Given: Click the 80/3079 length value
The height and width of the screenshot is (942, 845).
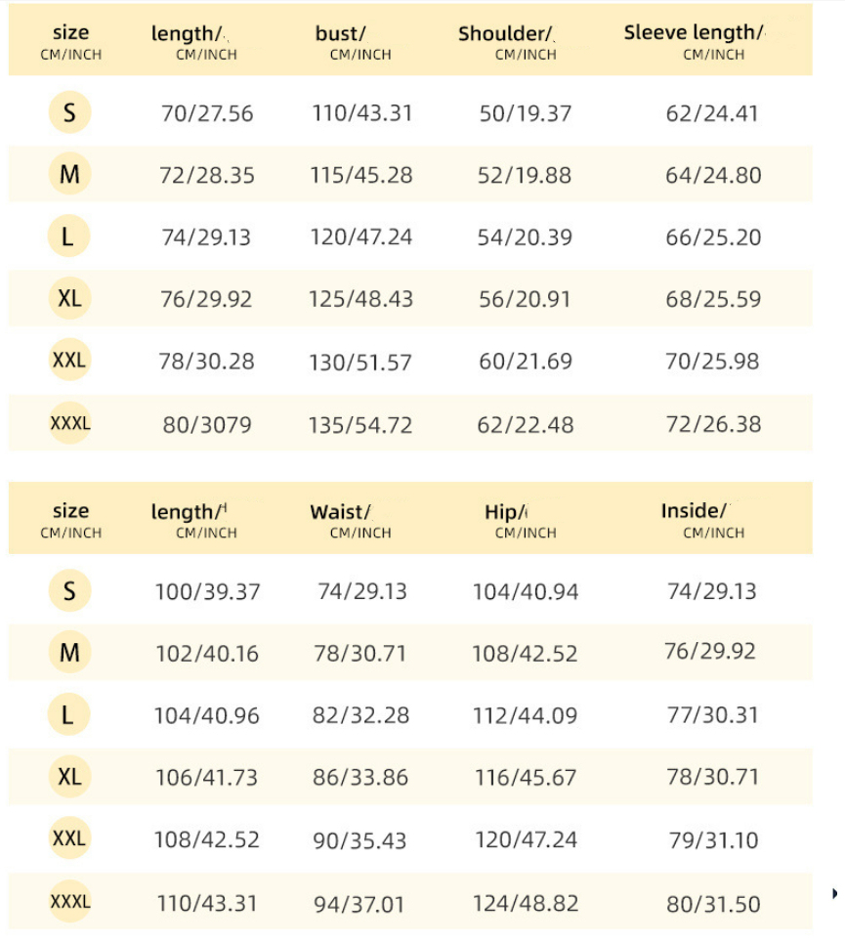Looking at the screenshot, I should click(x=206, y=425).
